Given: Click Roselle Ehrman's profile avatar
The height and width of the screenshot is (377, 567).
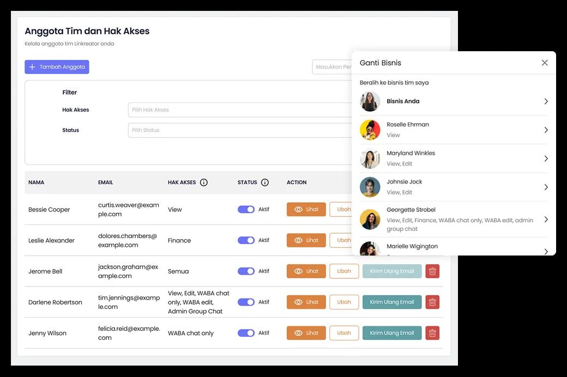Looking at the screenshot, I should [x=370, y=130].
